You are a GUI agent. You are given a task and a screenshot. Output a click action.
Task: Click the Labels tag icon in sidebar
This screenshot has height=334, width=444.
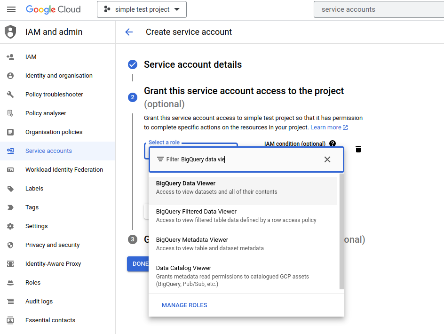tap(10, 189)
